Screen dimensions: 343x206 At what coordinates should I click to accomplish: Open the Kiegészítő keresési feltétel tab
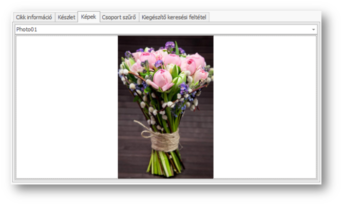pyautogui.click(x=174, y=17)
